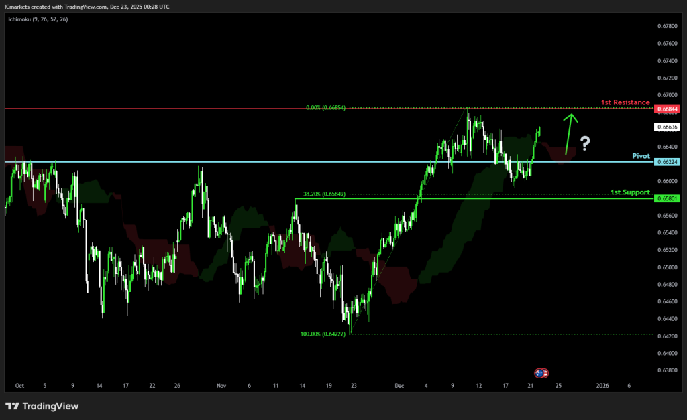The width and height of the screenshot is (687, 420).
Task: Click the 1st Support label
Action: 630,192
